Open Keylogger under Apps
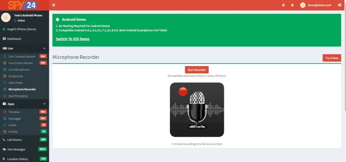Screen dimensions: 346x162 15,119
